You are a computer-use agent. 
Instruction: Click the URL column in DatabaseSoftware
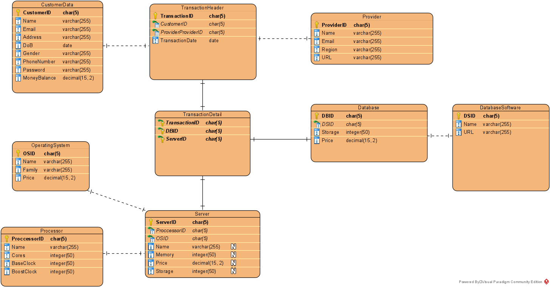pos(501,132)
